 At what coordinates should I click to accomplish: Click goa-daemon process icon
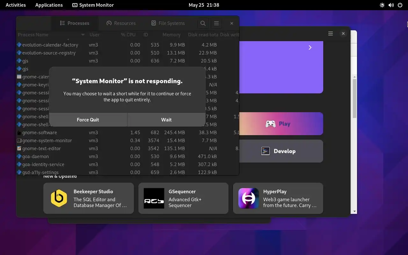coord(19,157)
